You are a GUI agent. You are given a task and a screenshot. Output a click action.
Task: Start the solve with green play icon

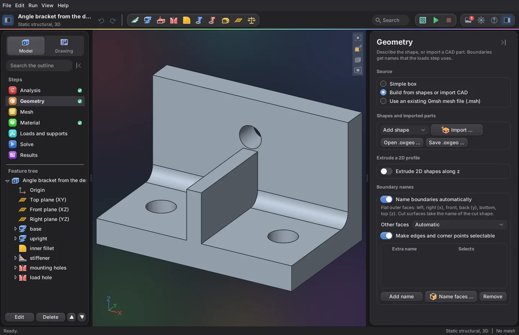click(436, 20)
